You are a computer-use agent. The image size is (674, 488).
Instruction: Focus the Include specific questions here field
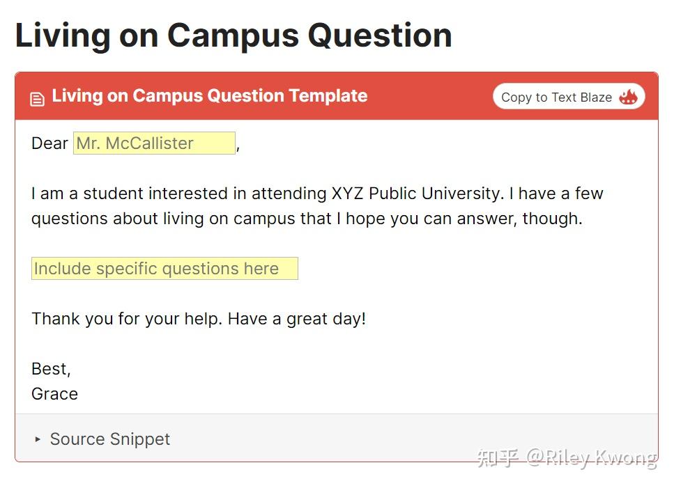pyautogui.click(x=164, y=269)
